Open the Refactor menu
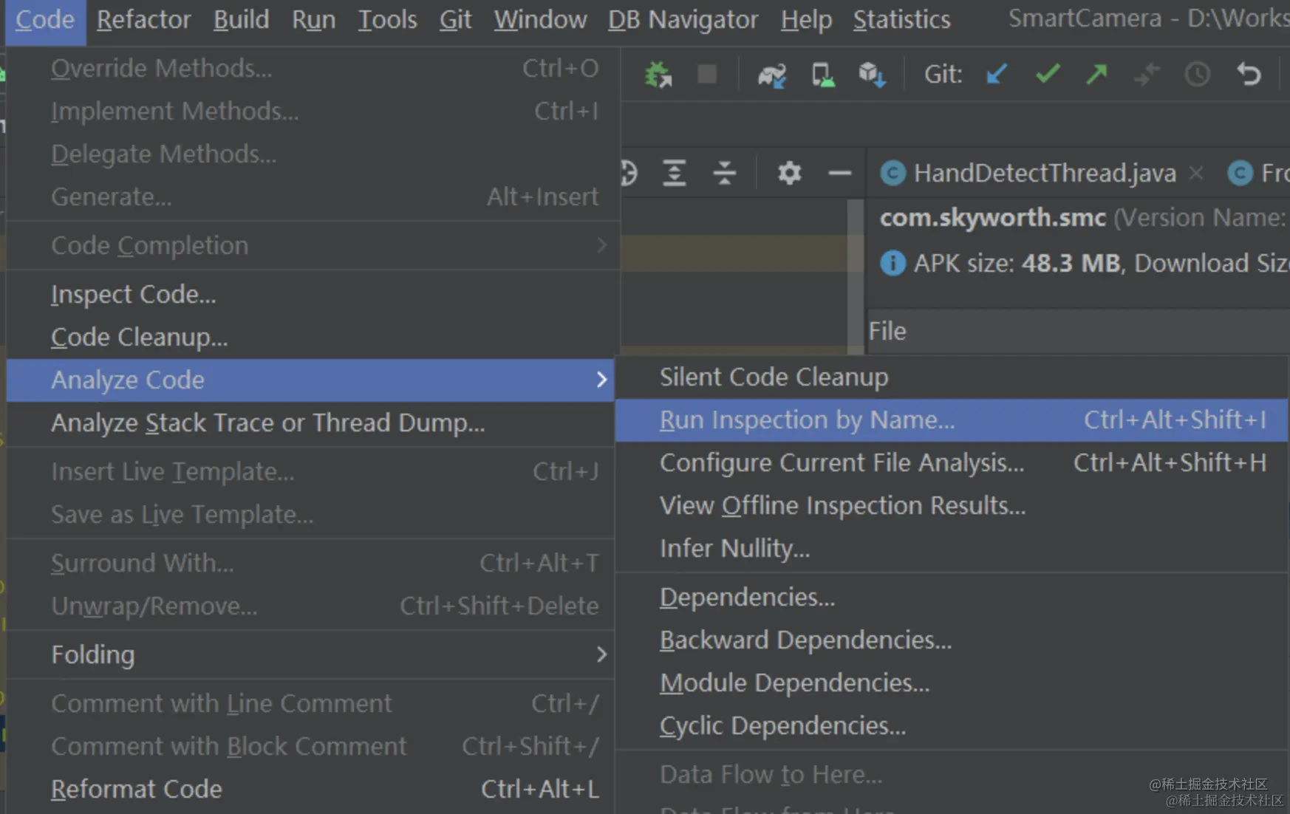This screenshot has height=814, width=1290. [143, 19]
